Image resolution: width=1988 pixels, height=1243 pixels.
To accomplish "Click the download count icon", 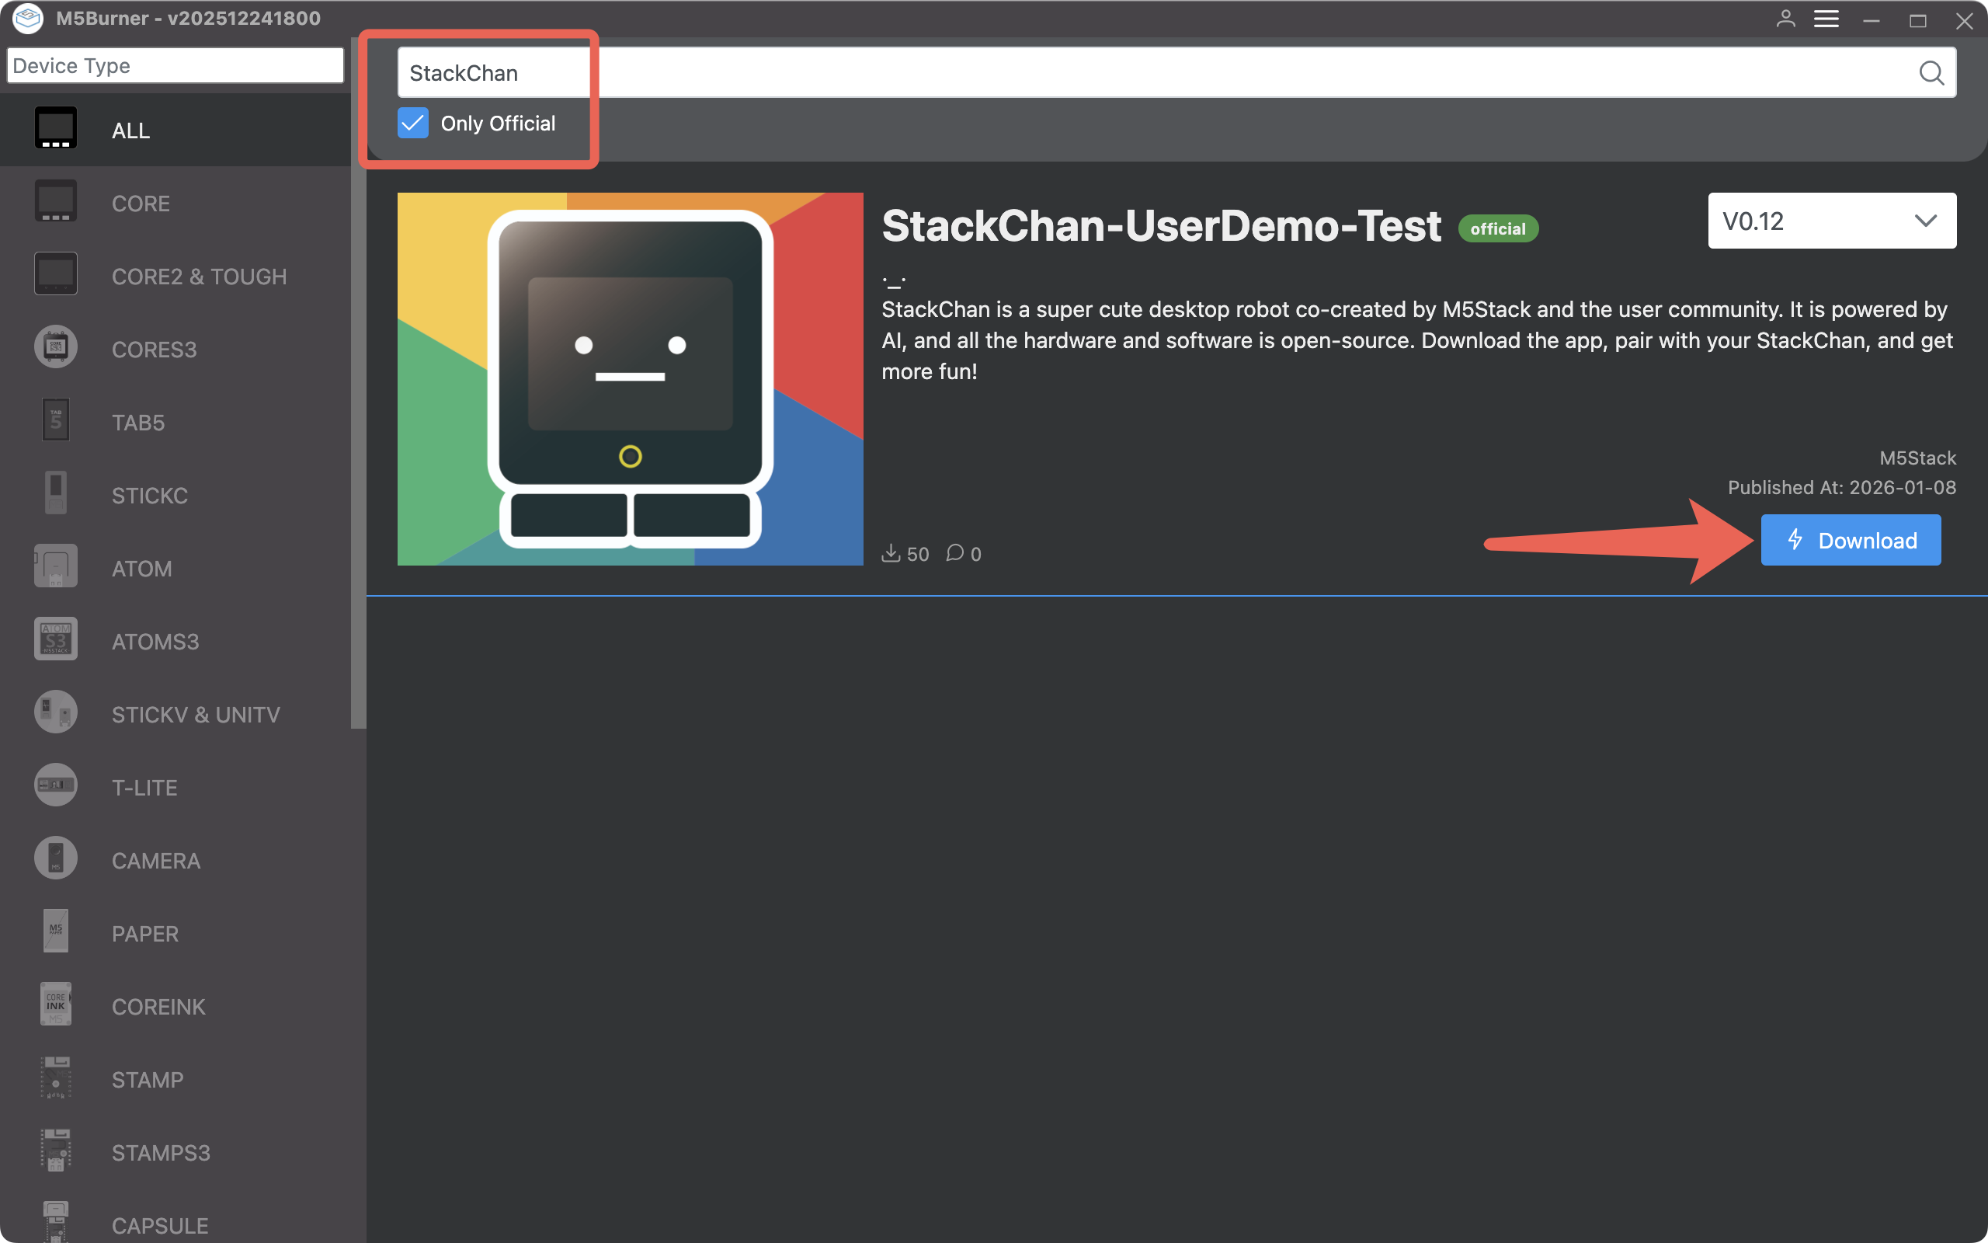I will [x=891, y=553].
